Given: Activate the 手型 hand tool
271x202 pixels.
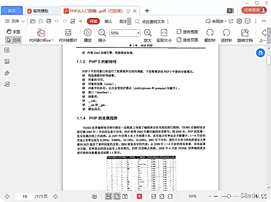Looking at the screenshot, I should 14,32.
